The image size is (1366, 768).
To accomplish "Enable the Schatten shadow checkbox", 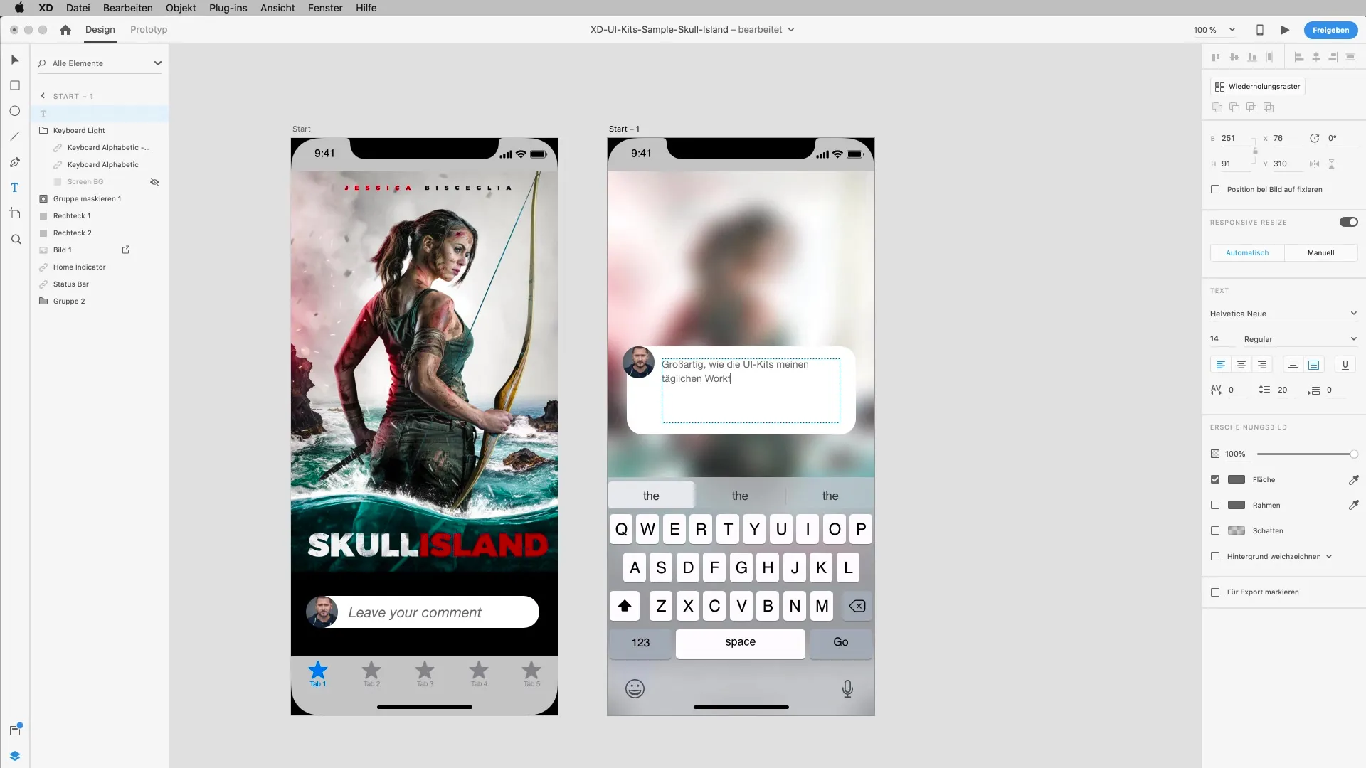I will point(1215,531).
